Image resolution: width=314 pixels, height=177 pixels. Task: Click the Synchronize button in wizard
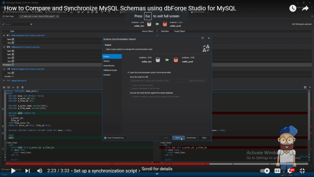[191, 138]
